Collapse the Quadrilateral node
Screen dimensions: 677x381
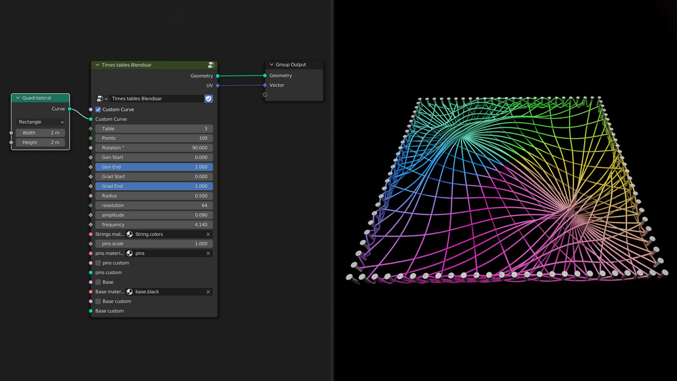(x=18, y=98)
